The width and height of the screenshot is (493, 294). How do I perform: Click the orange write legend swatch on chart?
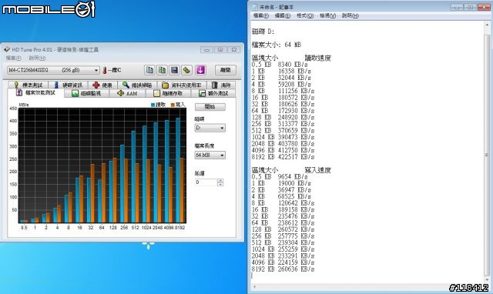pyautogui.click(x=173, y=105)
